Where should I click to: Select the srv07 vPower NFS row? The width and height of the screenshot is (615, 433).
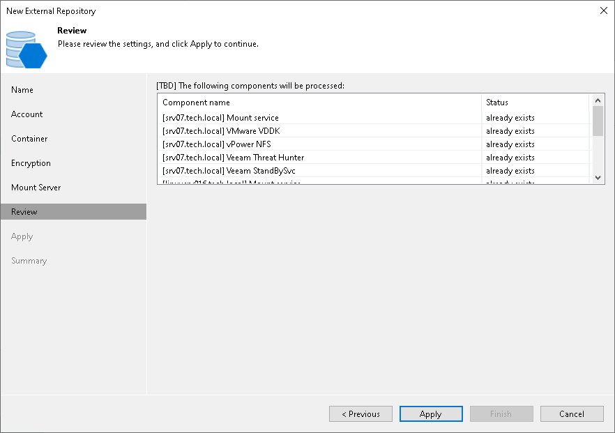coord(373,144)
